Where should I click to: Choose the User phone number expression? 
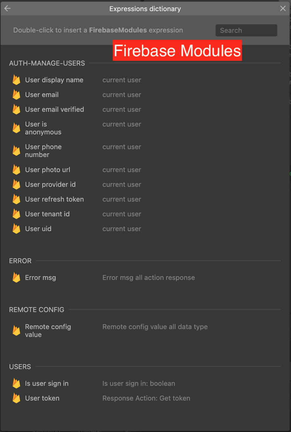coord(43,151)
